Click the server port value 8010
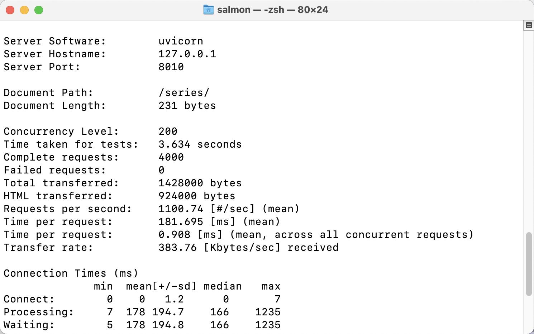The width and height of the screenshot is (534, 334). click(x=171, y=67)
